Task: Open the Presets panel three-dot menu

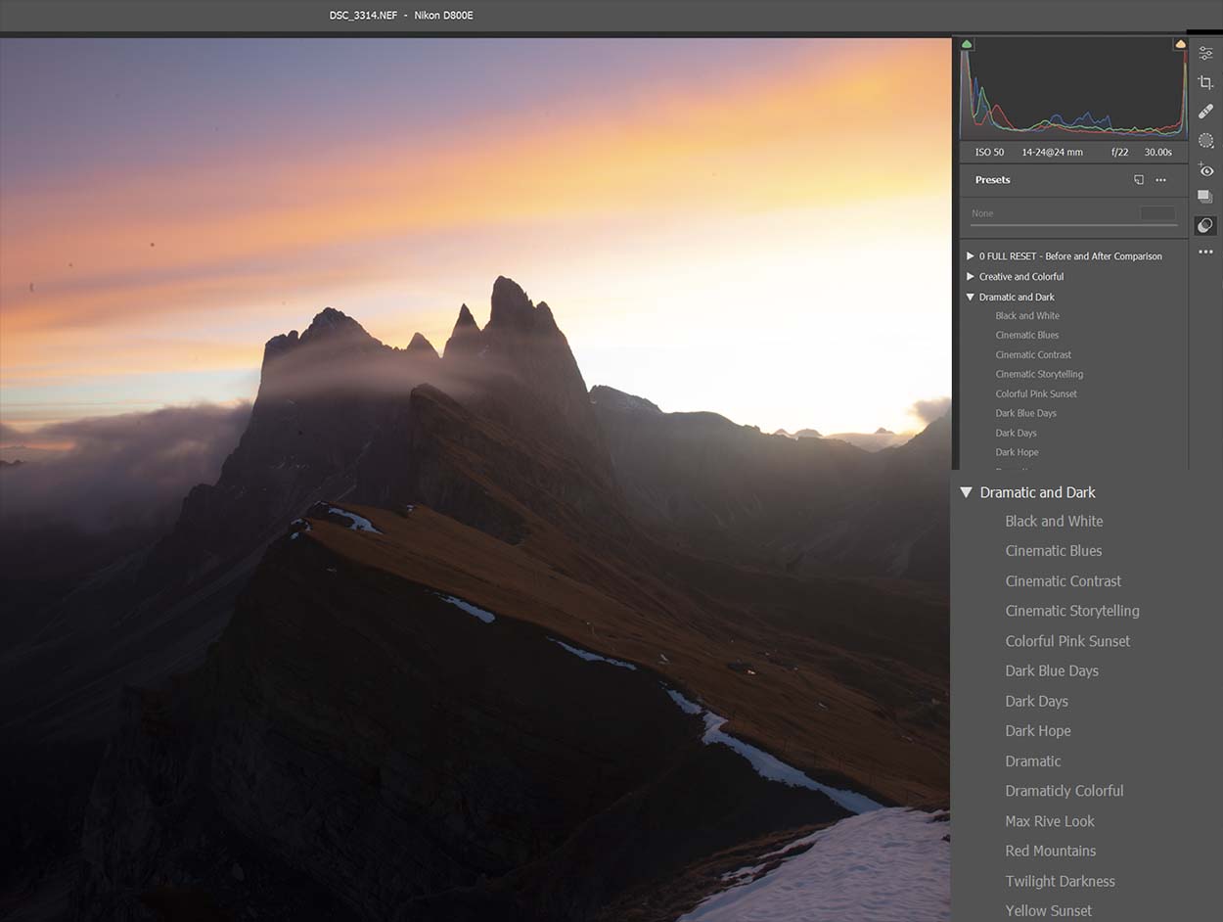Action: coord(1160,180)
